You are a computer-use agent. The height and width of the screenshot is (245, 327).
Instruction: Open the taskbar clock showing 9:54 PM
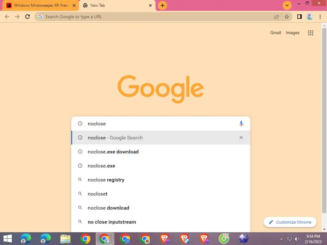[x=313, y=239]
